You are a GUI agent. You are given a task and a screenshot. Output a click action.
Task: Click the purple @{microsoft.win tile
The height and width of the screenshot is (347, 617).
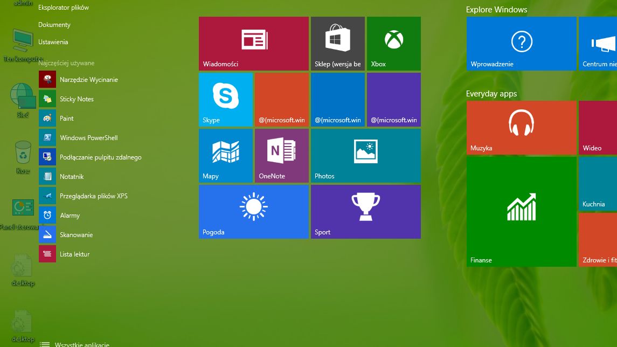[x=394, y=100]
